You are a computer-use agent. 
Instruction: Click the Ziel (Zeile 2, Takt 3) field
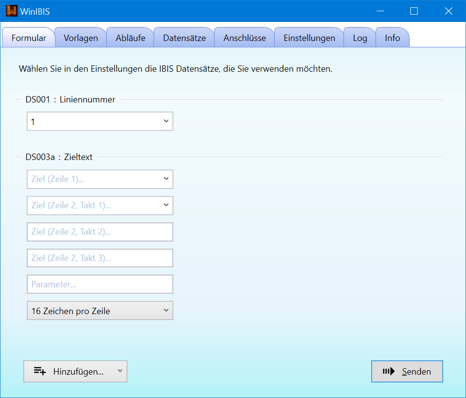point(100,258)
